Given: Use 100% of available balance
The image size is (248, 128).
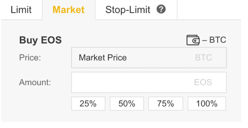Looking at the screenshot, I should pyautogui.click(x=207, y=104).
